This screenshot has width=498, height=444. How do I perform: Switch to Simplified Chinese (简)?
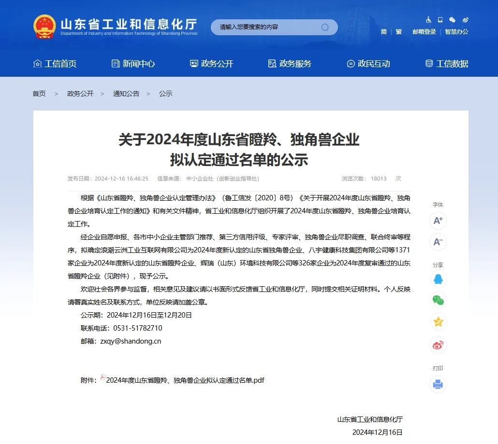pos(383,32)
